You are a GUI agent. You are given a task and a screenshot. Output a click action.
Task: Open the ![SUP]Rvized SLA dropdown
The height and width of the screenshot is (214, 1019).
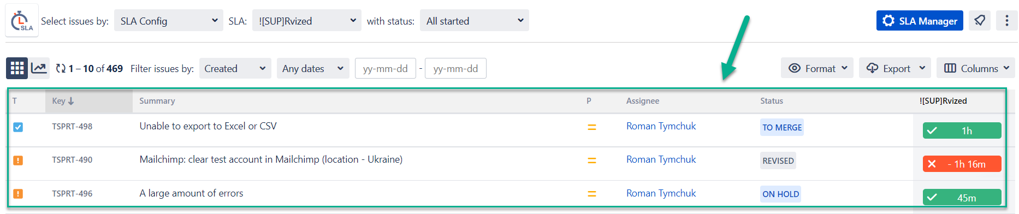[307, 21]
